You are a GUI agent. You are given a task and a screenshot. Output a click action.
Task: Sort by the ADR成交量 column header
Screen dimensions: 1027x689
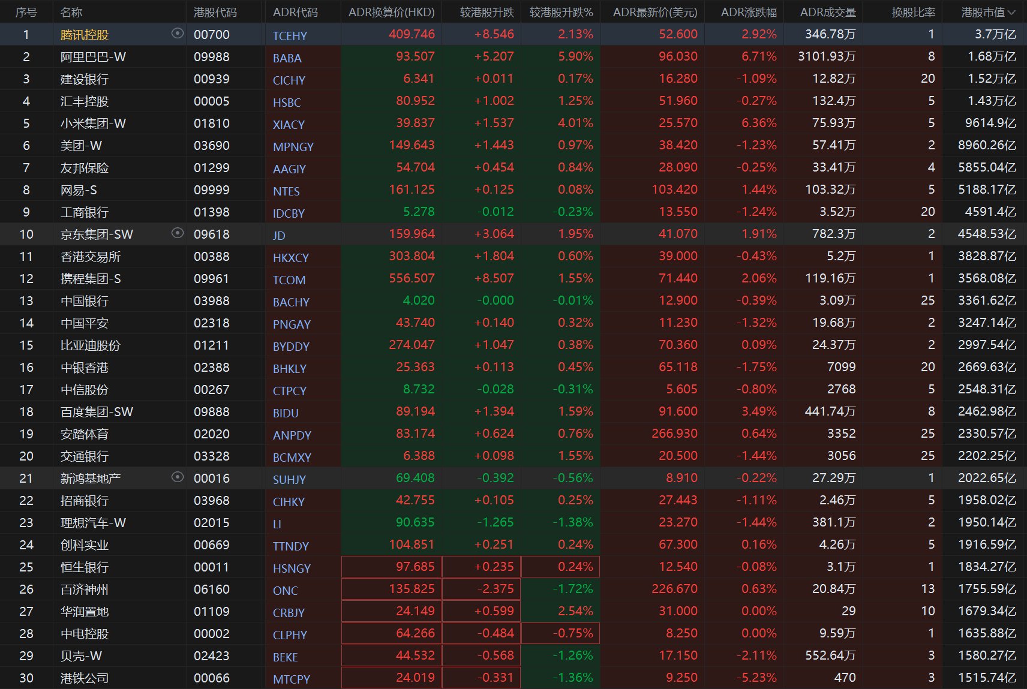pyautogui.click(x=828, y=12)
